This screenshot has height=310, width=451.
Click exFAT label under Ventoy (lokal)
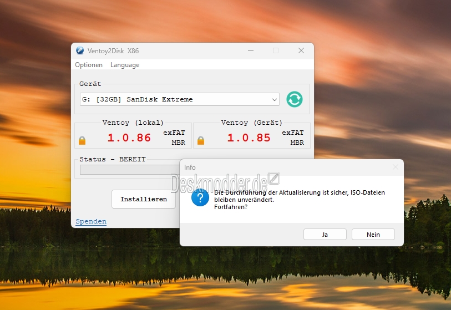[174, 133]
